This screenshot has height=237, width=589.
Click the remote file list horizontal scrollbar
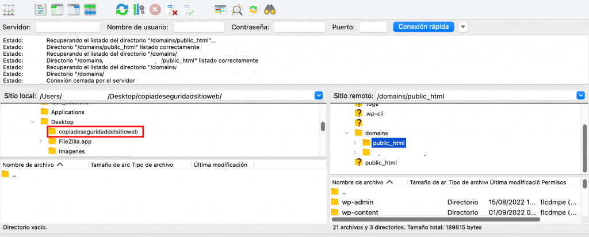click(436, 219)
